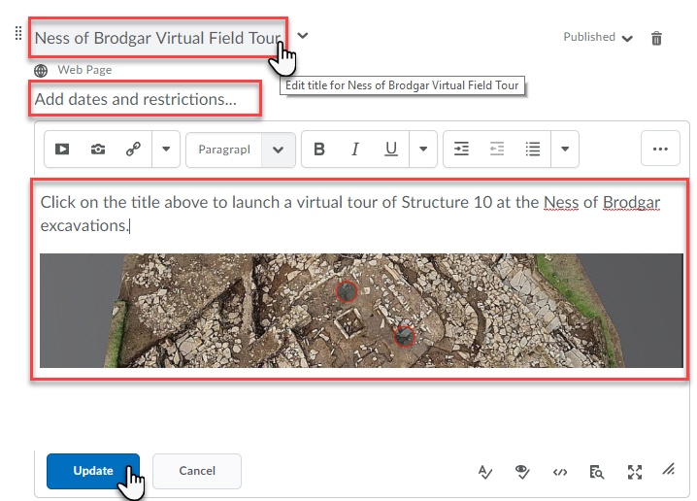Switch editor to fullscreen mode
697x501 pixels.
click(635, 472)
